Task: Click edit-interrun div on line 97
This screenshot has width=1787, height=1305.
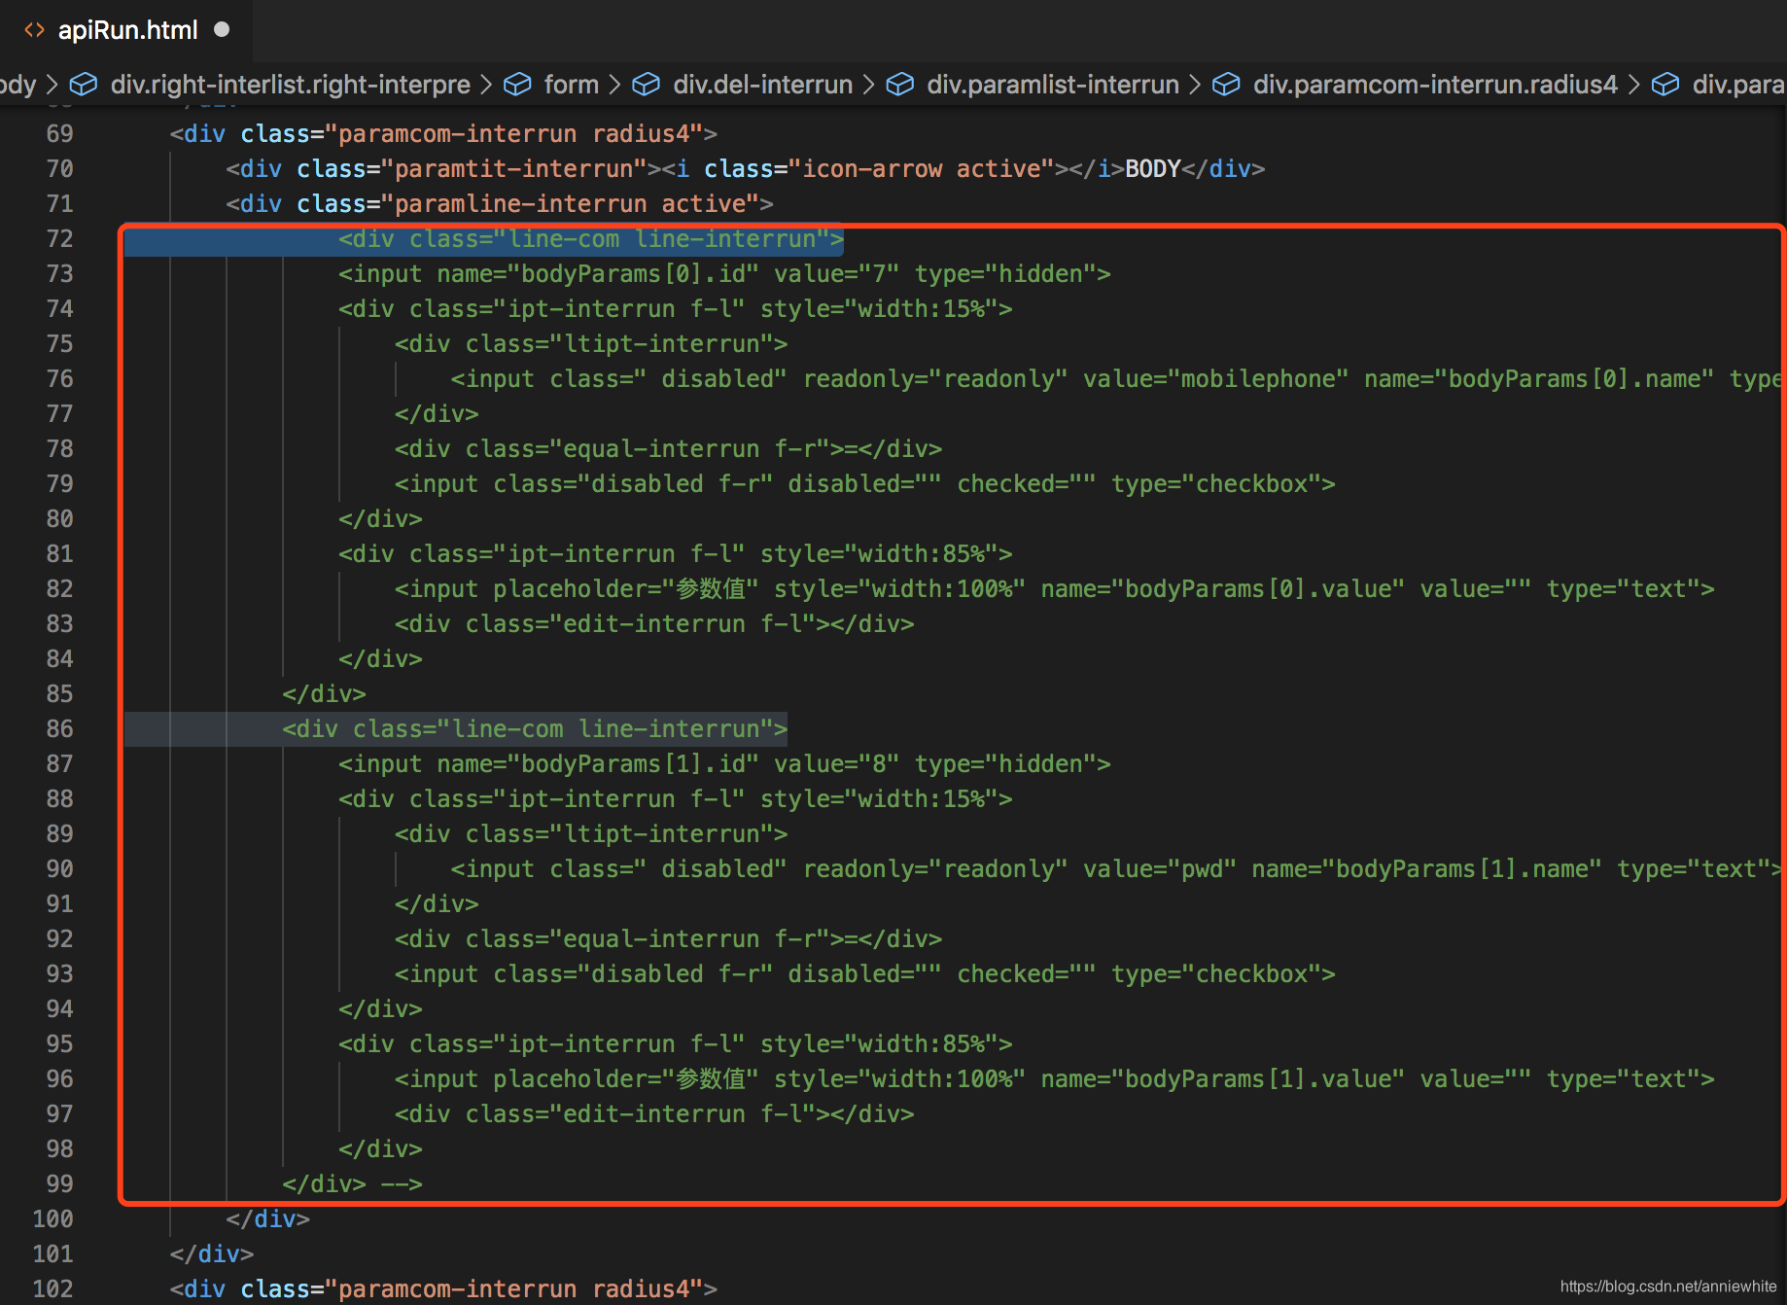Action: tap(654, 1114)
